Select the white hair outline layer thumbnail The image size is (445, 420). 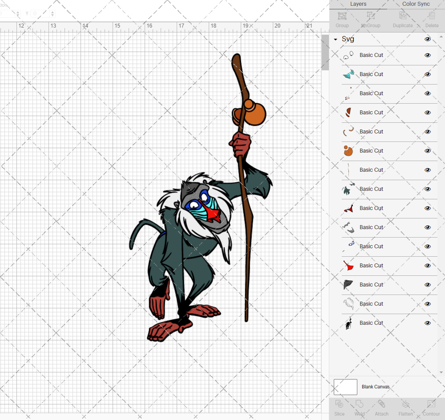pyautogui.click(x=348, y=303)
